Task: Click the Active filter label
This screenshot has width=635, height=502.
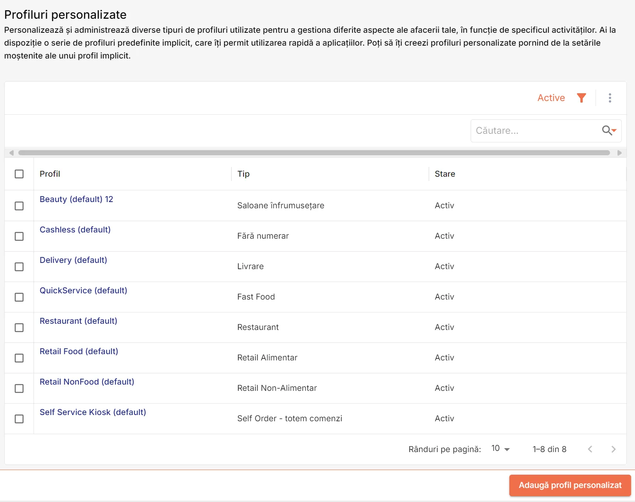Action: pos(551,98)
